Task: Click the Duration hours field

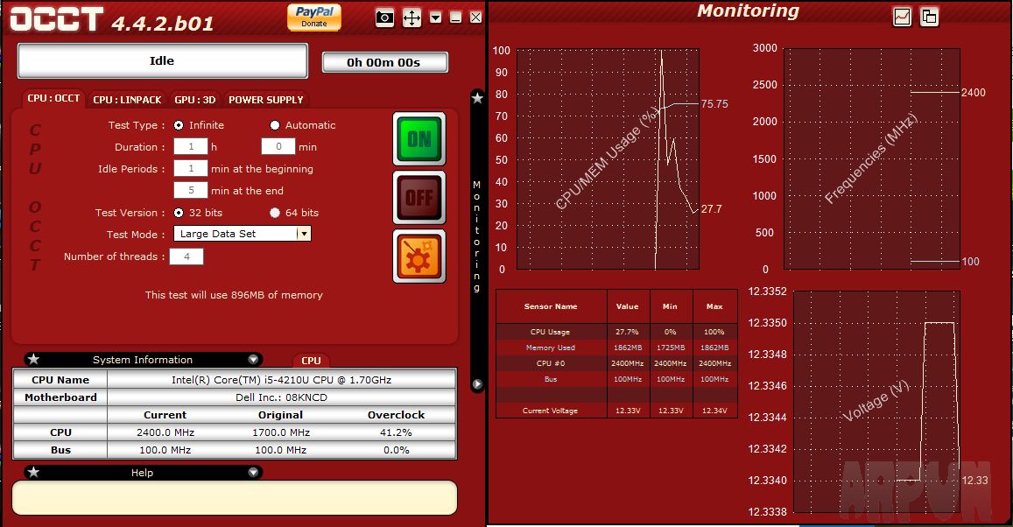Action: coord(191,146)
